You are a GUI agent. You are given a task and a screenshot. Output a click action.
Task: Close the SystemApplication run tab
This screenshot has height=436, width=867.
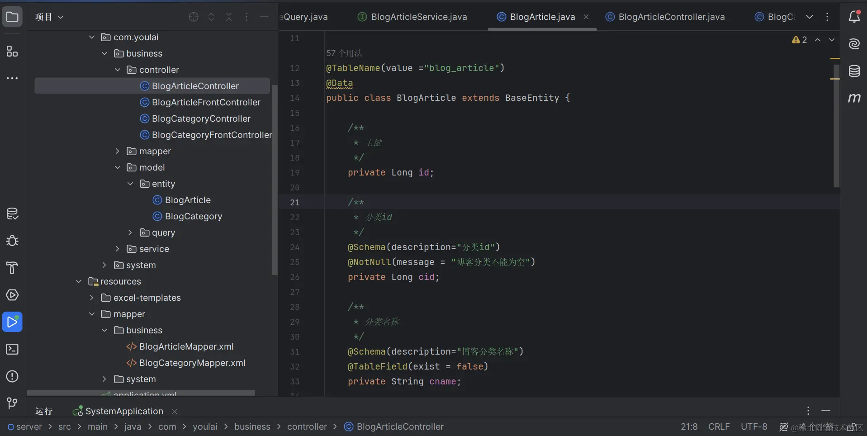(x=175, y=411)
